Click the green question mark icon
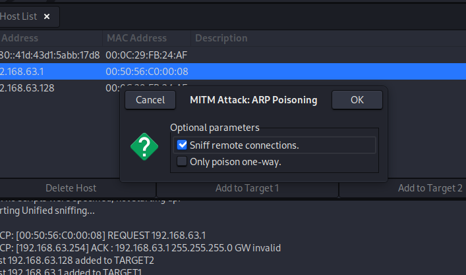The width and height of the screenshot is (466, 275). click(144, 147)
